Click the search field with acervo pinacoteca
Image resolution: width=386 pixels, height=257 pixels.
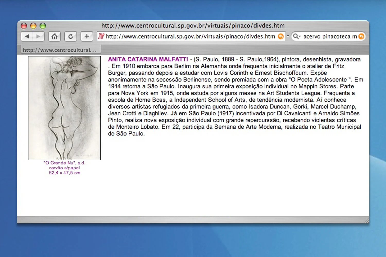point(328,36)
